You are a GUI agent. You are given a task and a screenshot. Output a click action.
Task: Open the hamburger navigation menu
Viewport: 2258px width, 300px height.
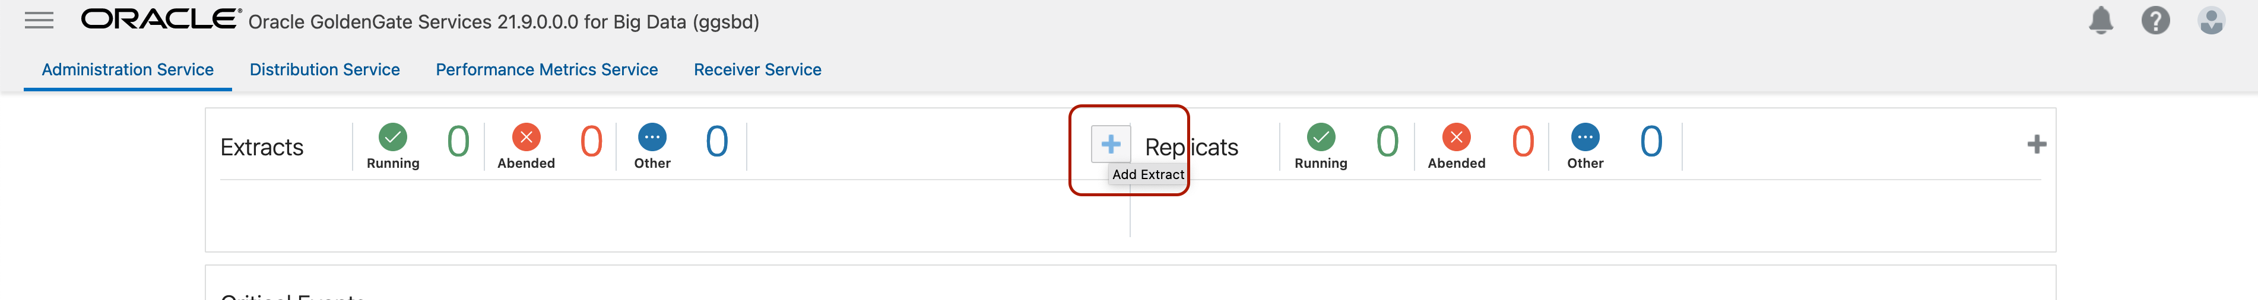point(39,20)
